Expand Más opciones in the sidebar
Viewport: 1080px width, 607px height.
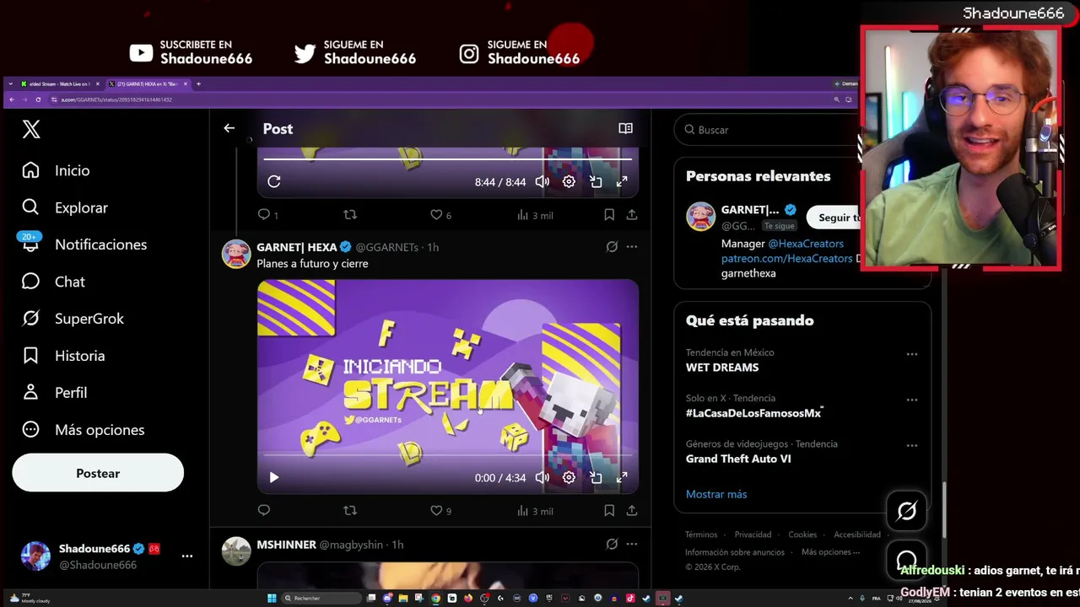tap(83, 430)
